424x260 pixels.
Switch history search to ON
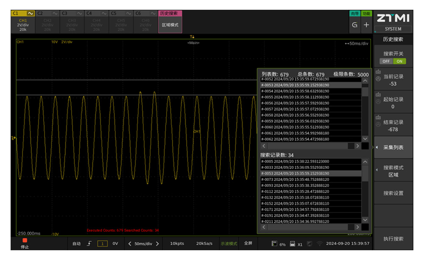(399, 61)
